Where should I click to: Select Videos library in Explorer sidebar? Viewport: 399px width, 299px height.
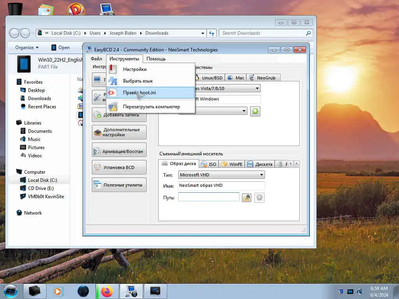point(35,156)
